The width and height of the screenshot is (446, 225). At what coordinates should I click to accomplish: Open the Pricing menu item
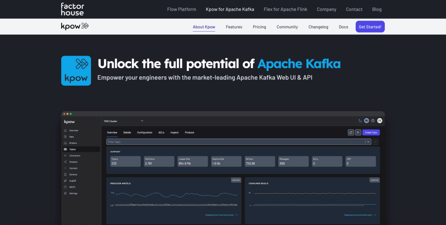[x=259, y=27]
